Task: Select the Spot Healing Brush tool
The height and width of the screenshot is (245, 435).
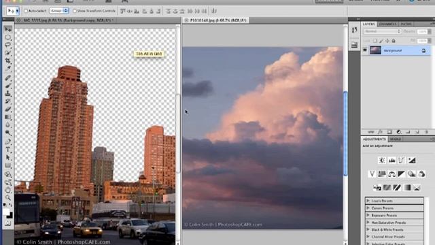Action: pos(8,78)
